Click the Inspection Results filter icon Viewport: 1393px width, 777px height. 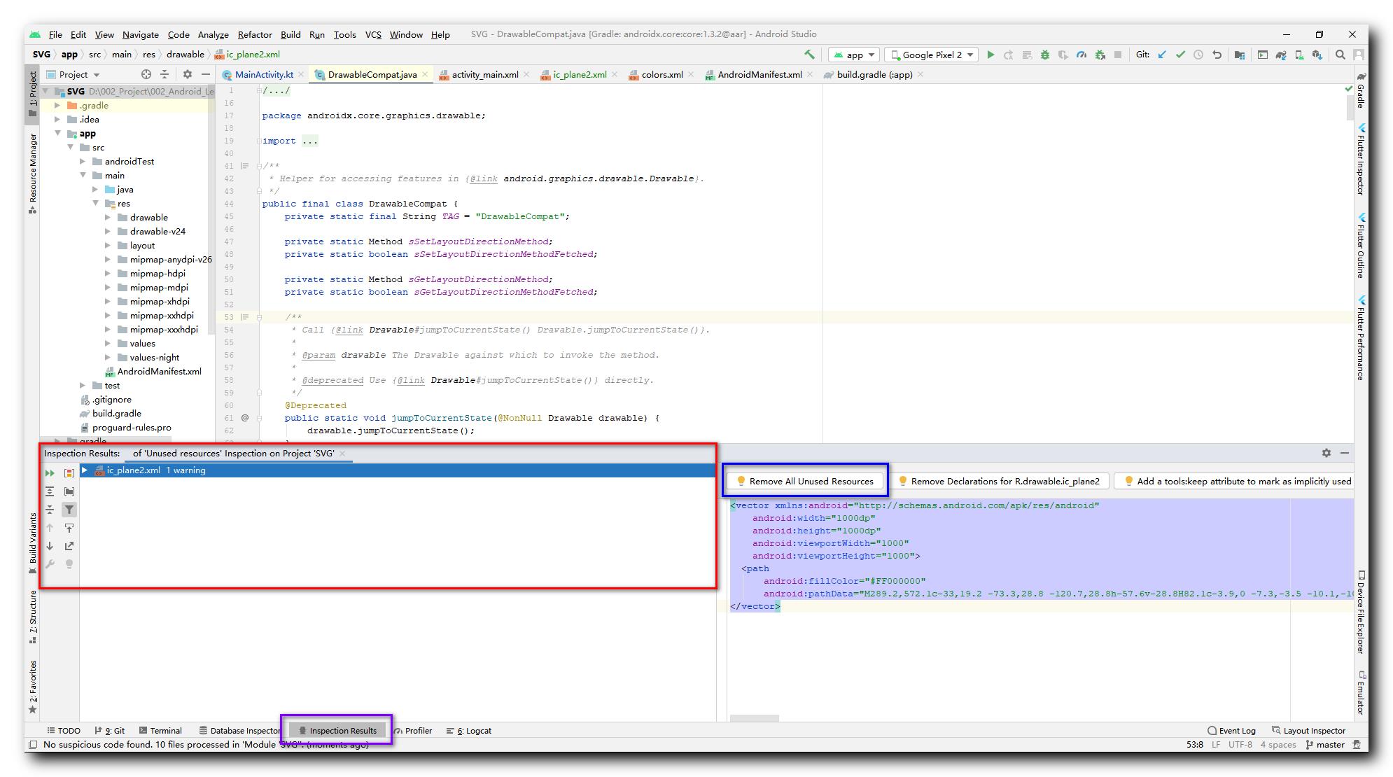[69, 508]
